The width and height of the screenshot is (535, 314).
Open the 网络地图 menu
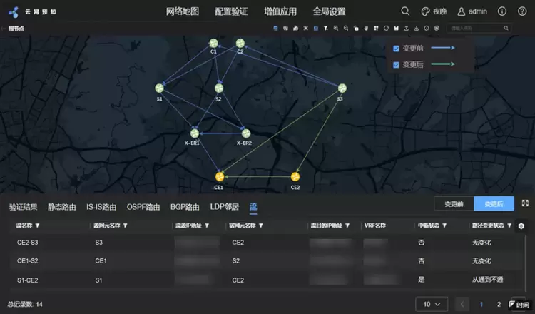[182, 11]
